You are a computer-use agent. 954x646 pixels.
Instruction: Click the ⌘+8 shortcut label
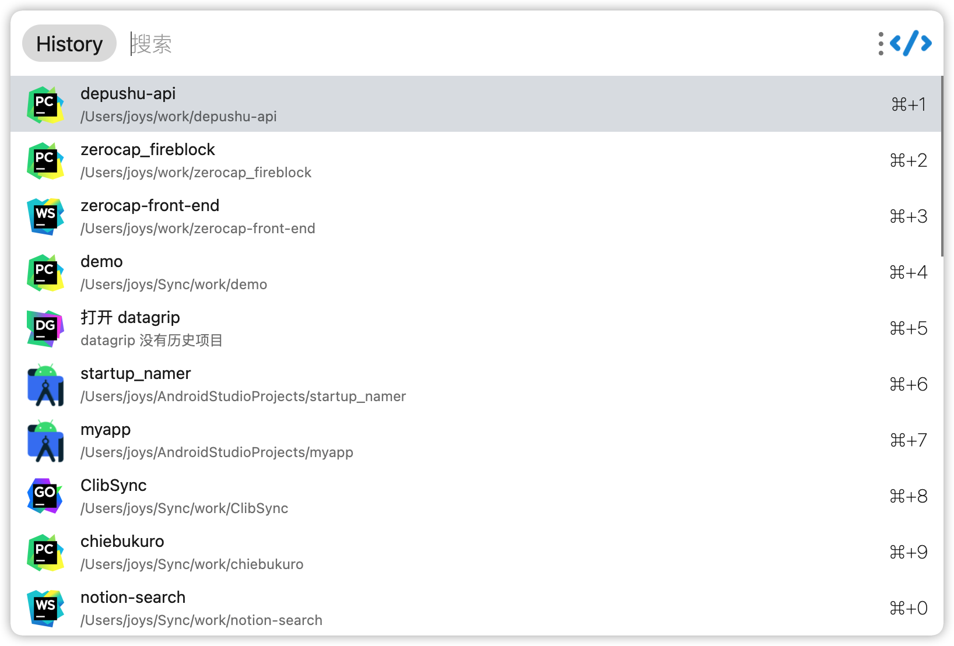point(909,496)
